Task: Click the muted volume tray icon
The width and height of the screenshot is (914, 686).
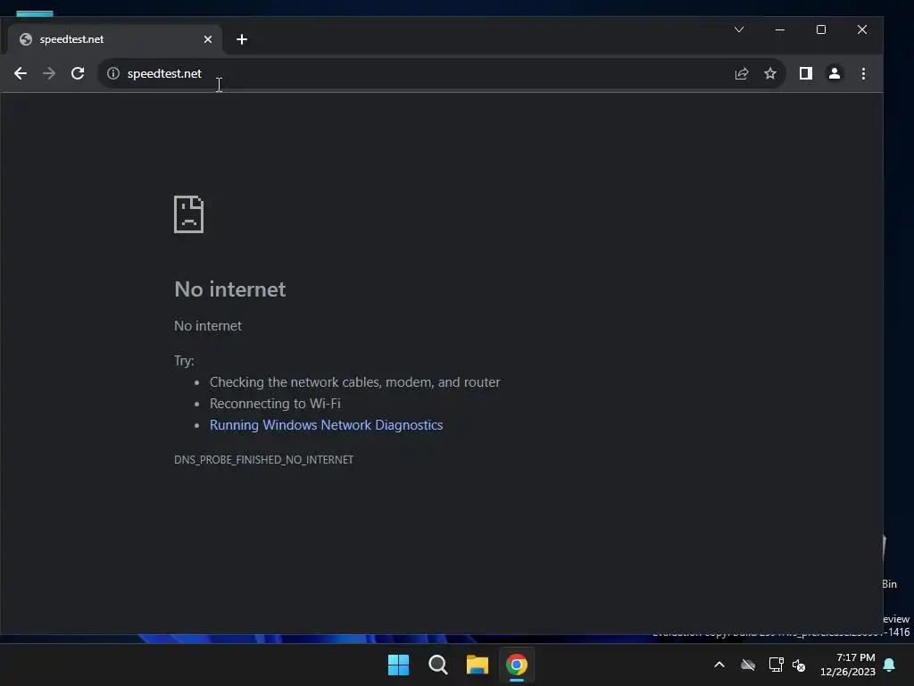Action: 799,665
